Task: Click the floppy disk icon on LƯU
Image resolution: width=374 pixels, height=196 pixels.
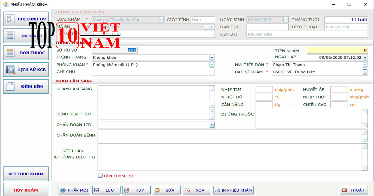Action: 96,190
